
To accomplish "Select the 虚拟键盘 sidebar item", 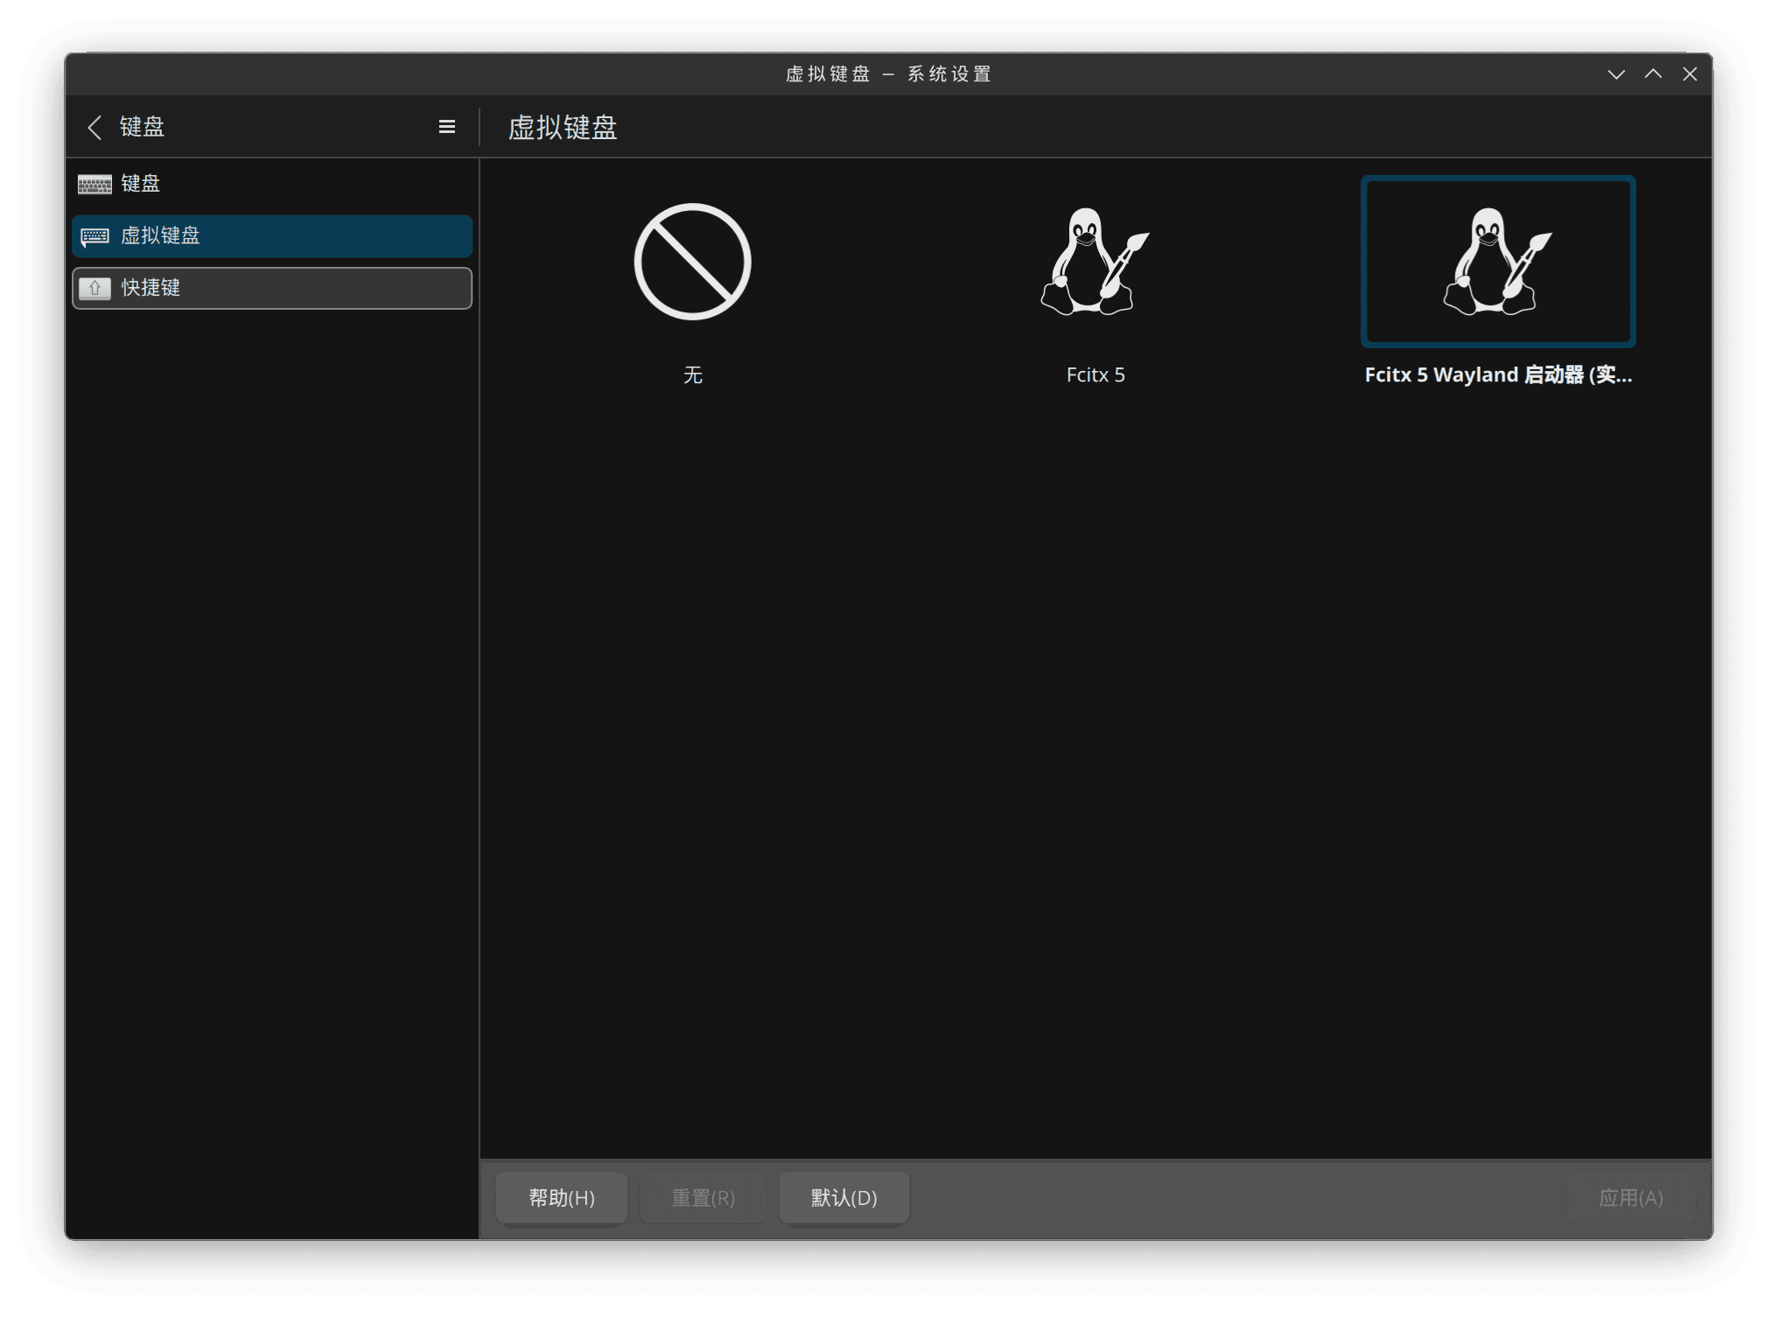I will pos(272,236).
